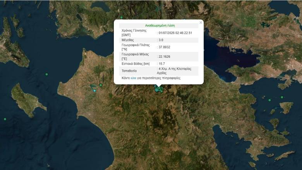This screenshot has height=170, width=302.
Task: Click the 'Γεωγραφικό Πλάτος [°N]' label
Action: pyautogui.click(x=136, y=47)
